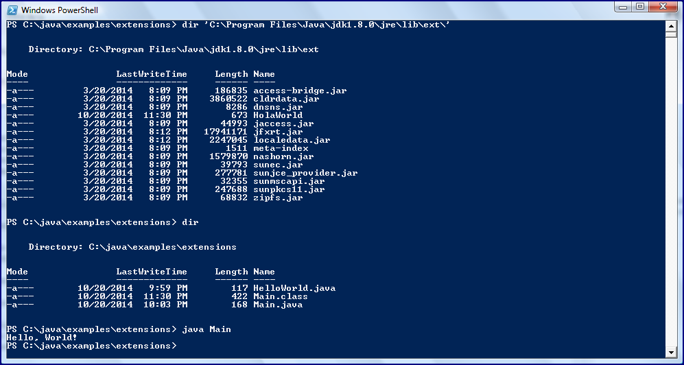
Task: Click the sunjce_provider.jar file name
Action: (305, 173)
